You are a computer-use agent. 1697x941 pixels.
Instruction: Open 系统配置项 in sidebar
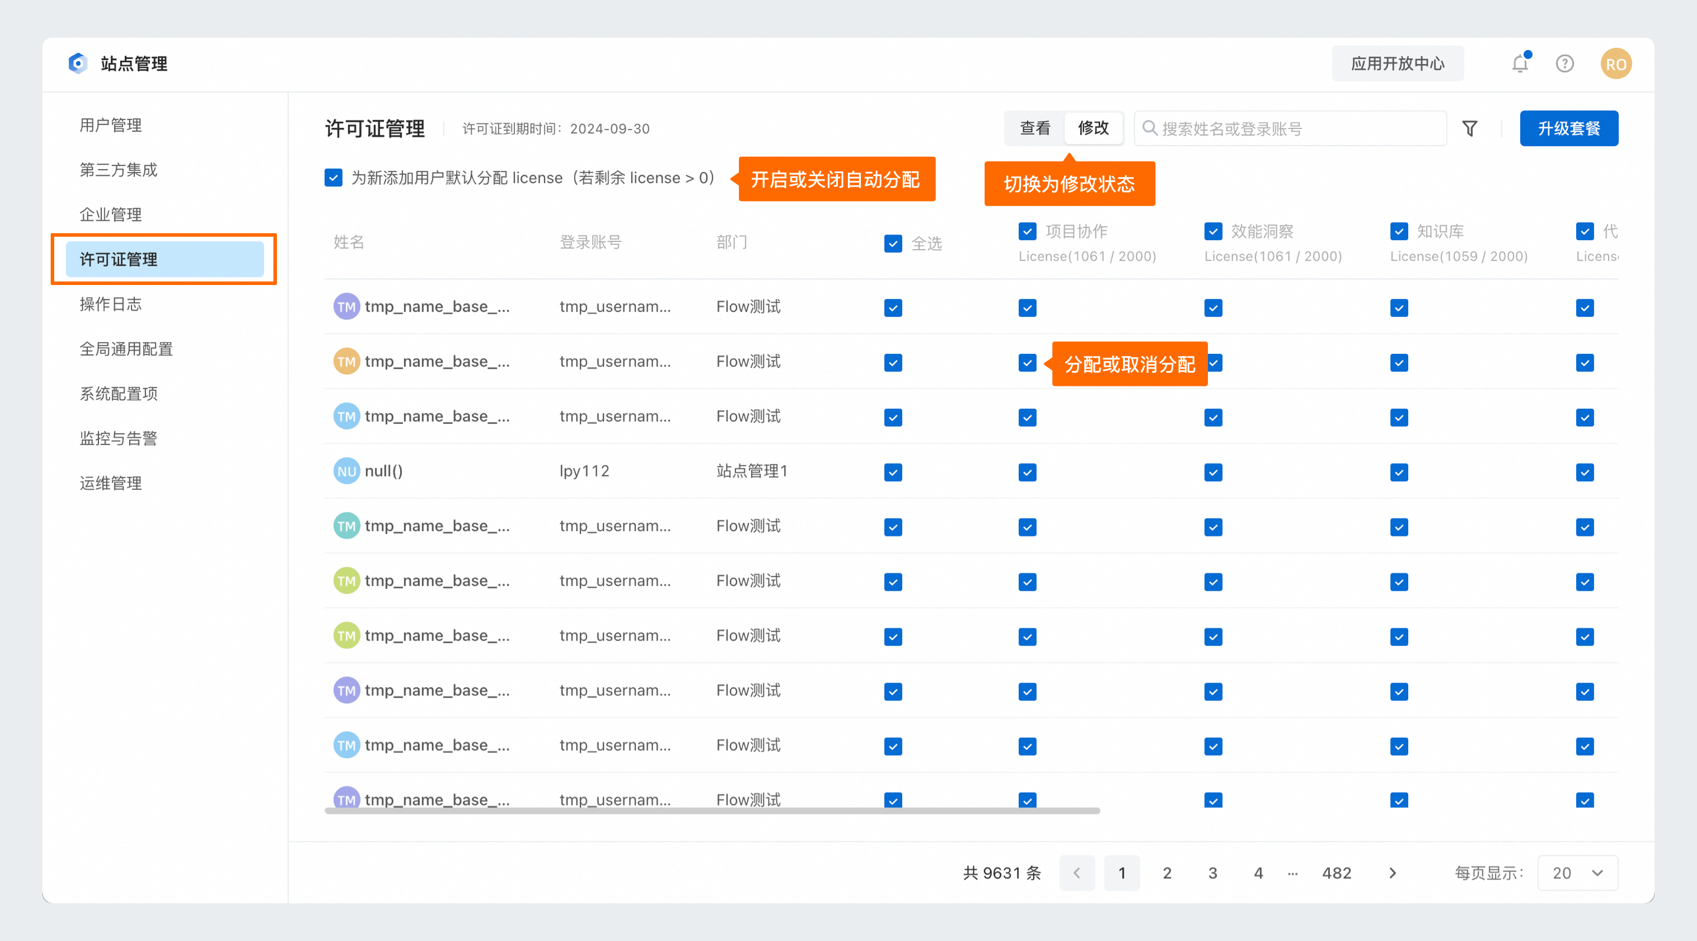[x=118, y=394]
